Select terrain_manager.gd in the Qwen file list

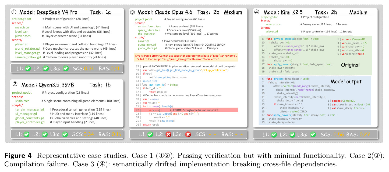(30, 109)
